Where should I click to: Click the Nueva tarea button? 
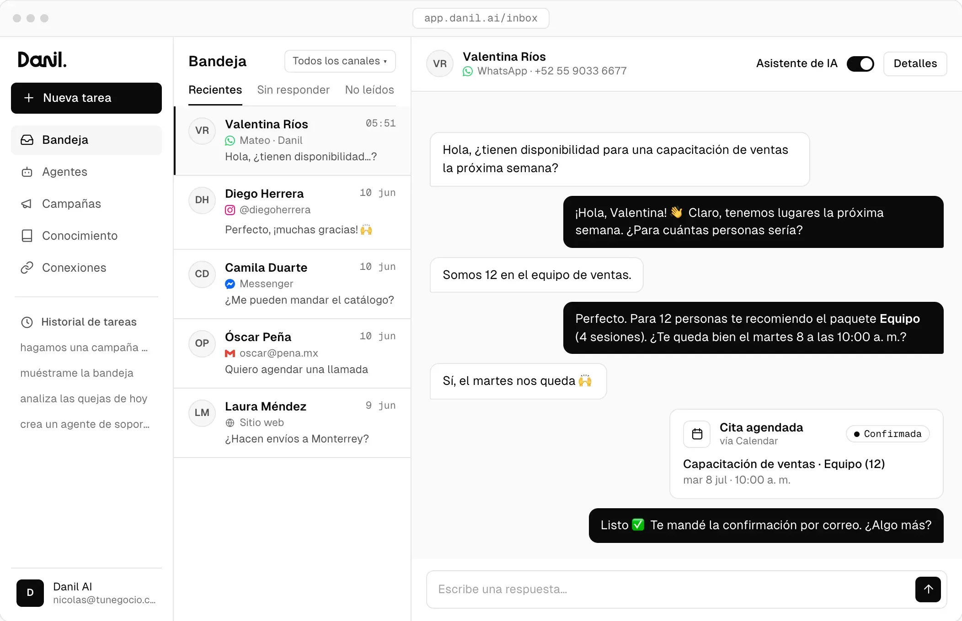[86, 98]
